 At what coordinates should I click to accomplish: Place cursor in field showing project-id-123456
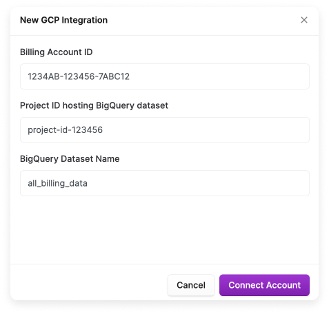tap(165, 130)
